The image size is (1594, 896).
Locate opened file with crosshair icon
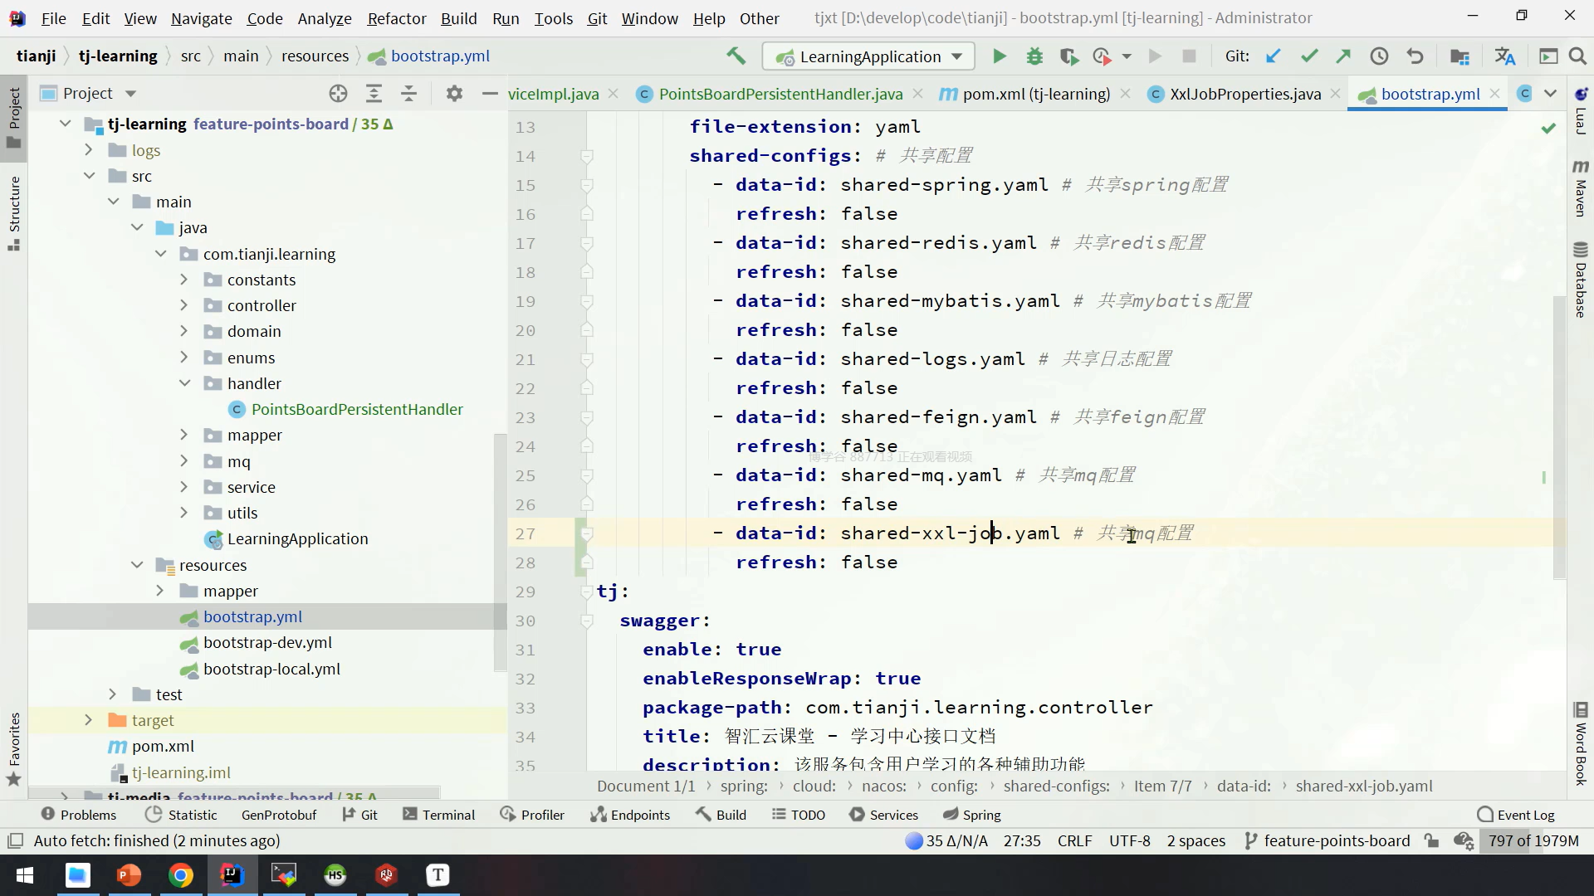point(338,94)
